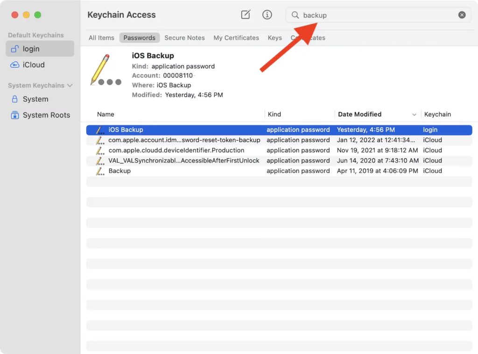Screen dimensions: 478x354
Task: Sort the list by Name column
Action: (x=105, y=114)
